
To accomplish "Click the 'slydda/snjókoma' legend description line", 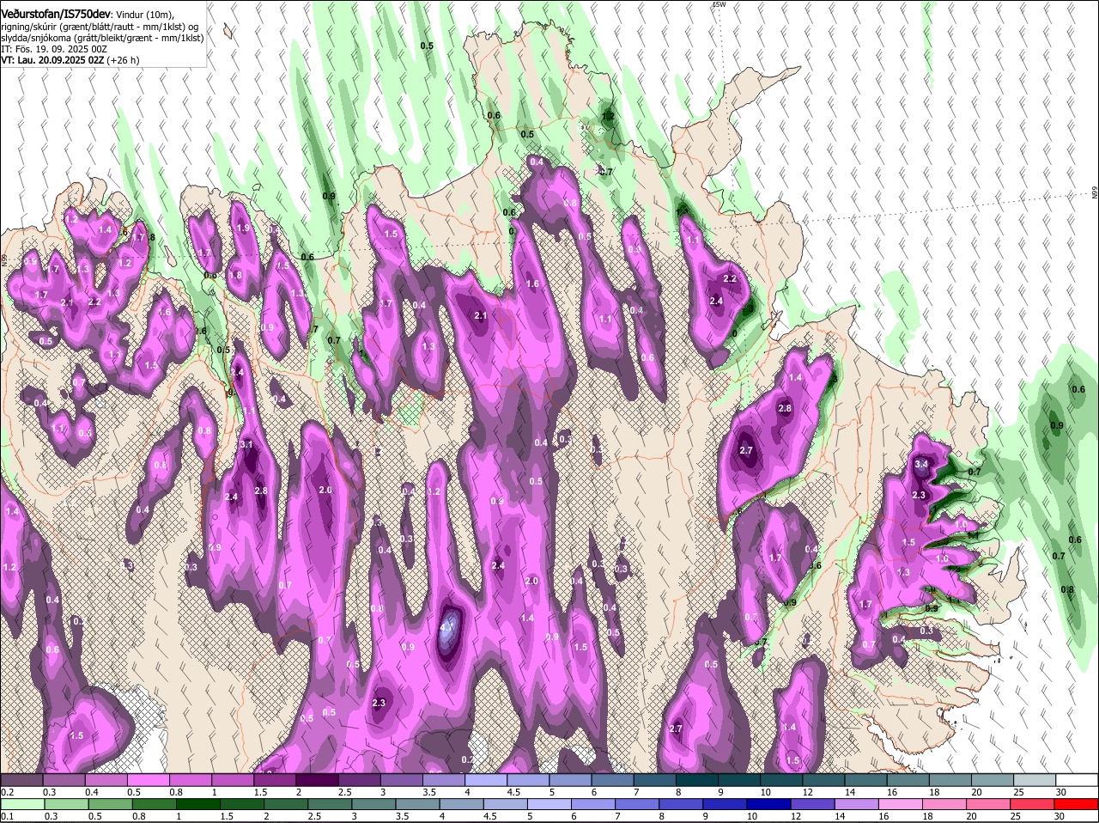I will pyautogui.click(x=102, y=38).
